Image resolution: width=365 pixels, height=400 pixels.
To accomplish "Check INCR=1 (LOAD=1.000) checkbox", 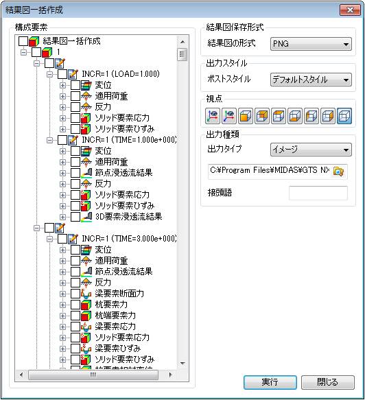I will [62, 74].
